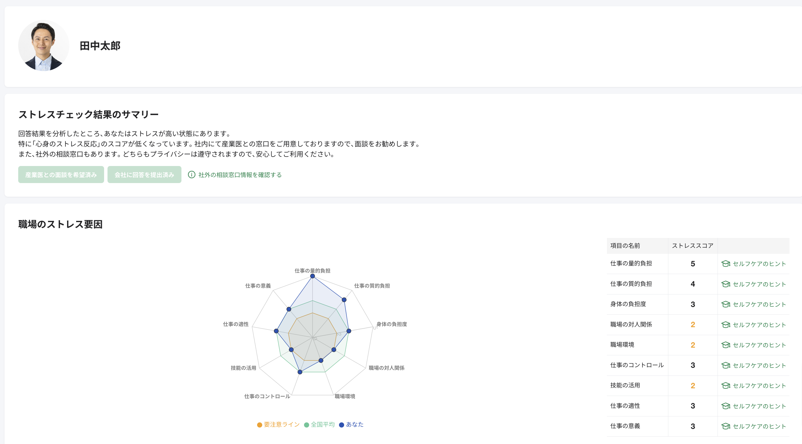Open セルフケアのヒント link for 仕事の適性
802x444 pixels.
coord(759,406)
